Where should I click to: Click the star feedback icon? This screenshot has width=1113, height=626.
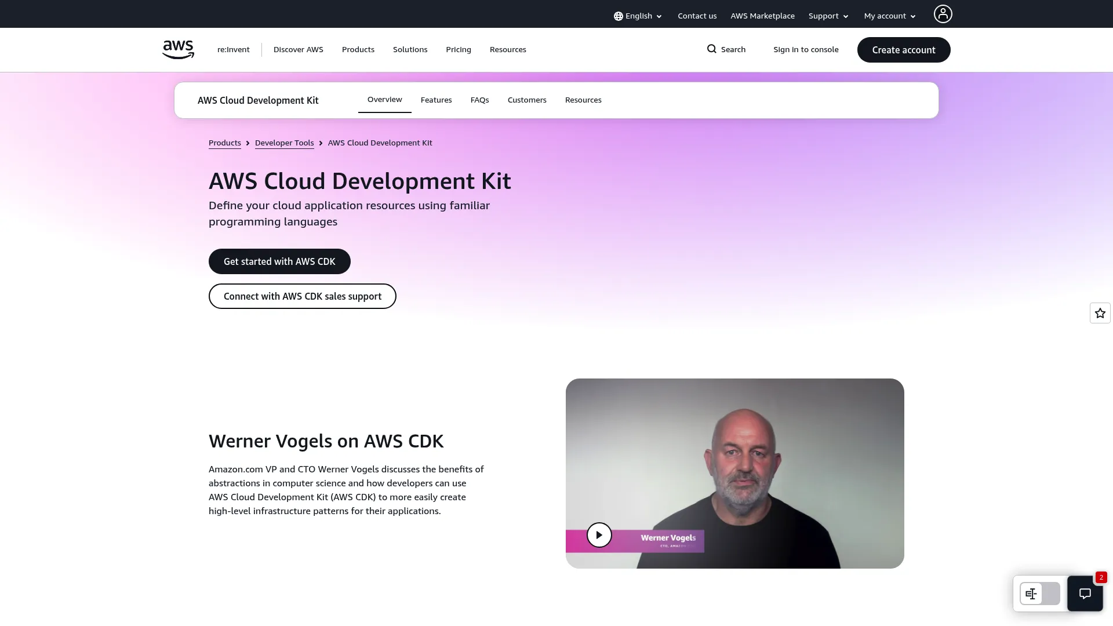coord(1100,313)
